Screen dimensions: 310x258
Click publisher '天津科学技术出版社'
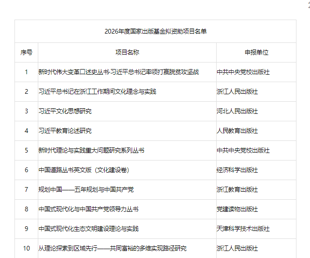[x=243, y=229]
